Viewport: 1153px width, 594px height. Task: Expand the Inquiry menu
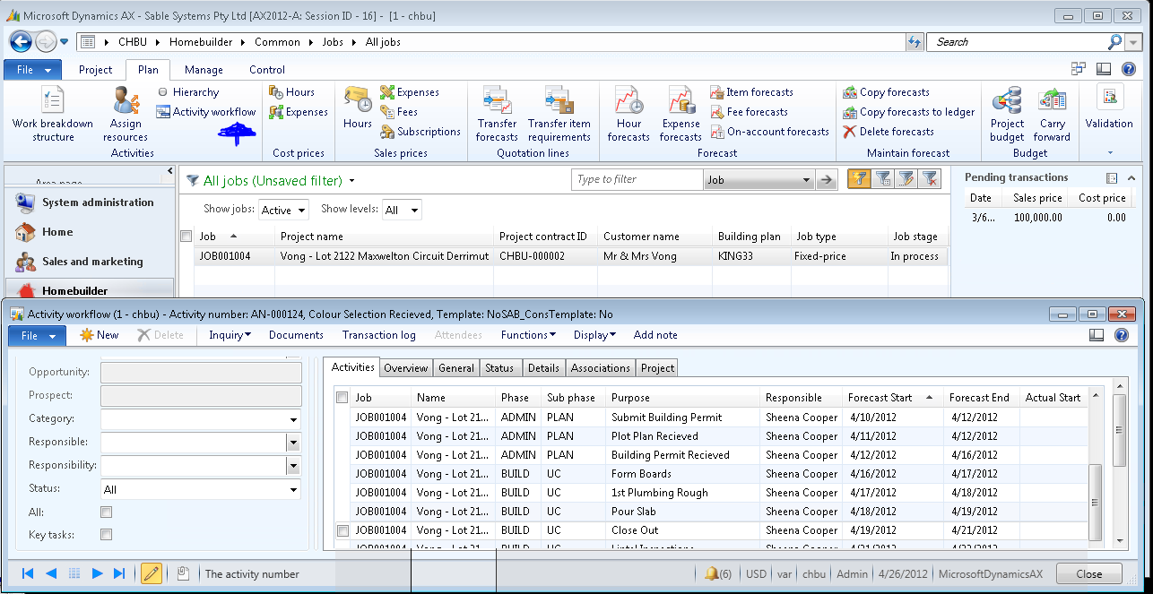[230, 335]
